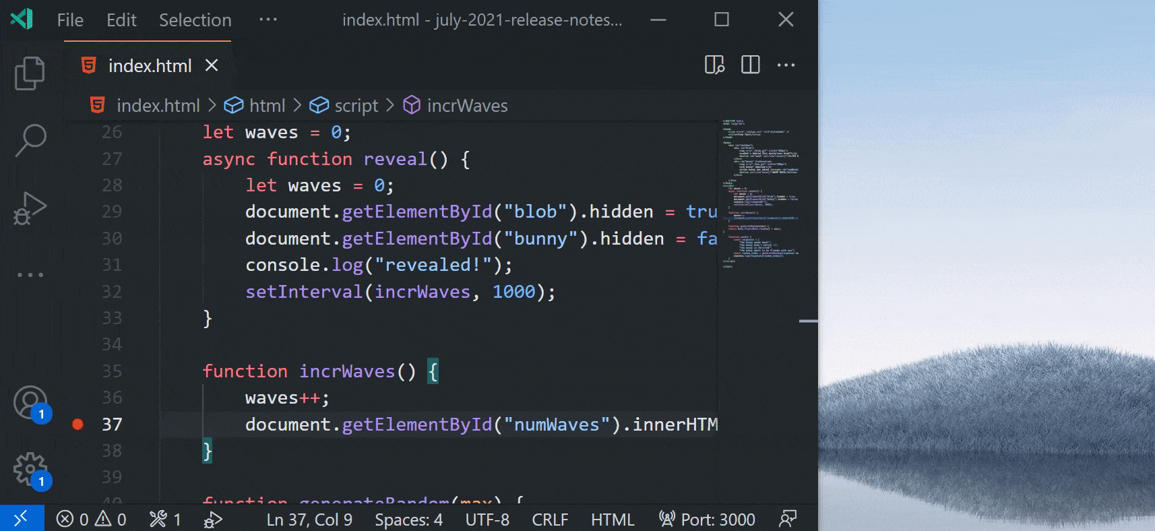1155x531 pixels.
Task: Open the File menu
Action: coord(70,20)
